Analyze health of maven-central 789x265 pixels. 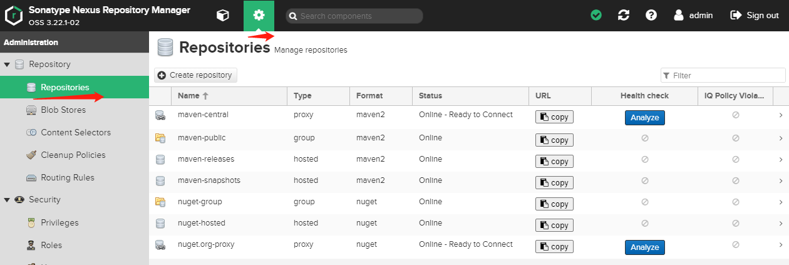click(644, 117)
